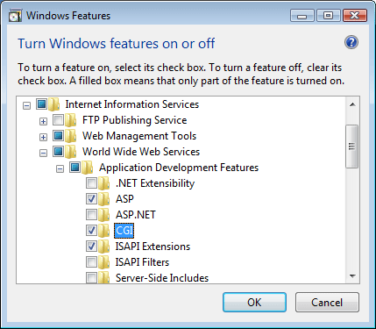Image resolution: width=376 pixels, height=329 pixels.
Task: Click OK to apply feature changes
Action: (x=254, y=303)
